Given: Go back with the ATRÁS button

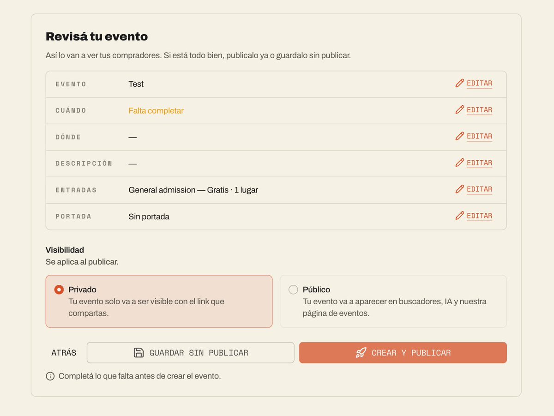Looking at the screenshot, I should coord(64,353).
